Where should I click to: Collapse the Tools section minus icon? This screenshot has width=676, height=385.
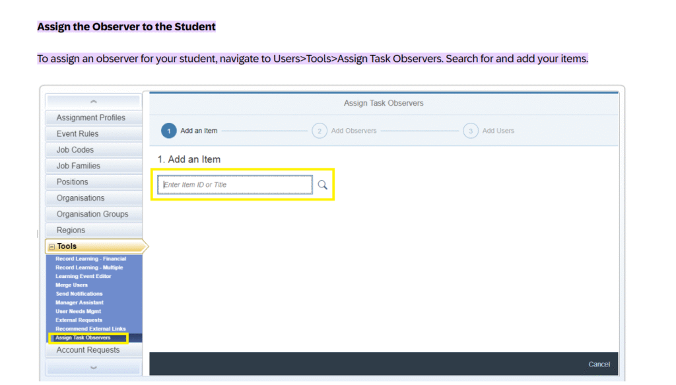point(51,246)
